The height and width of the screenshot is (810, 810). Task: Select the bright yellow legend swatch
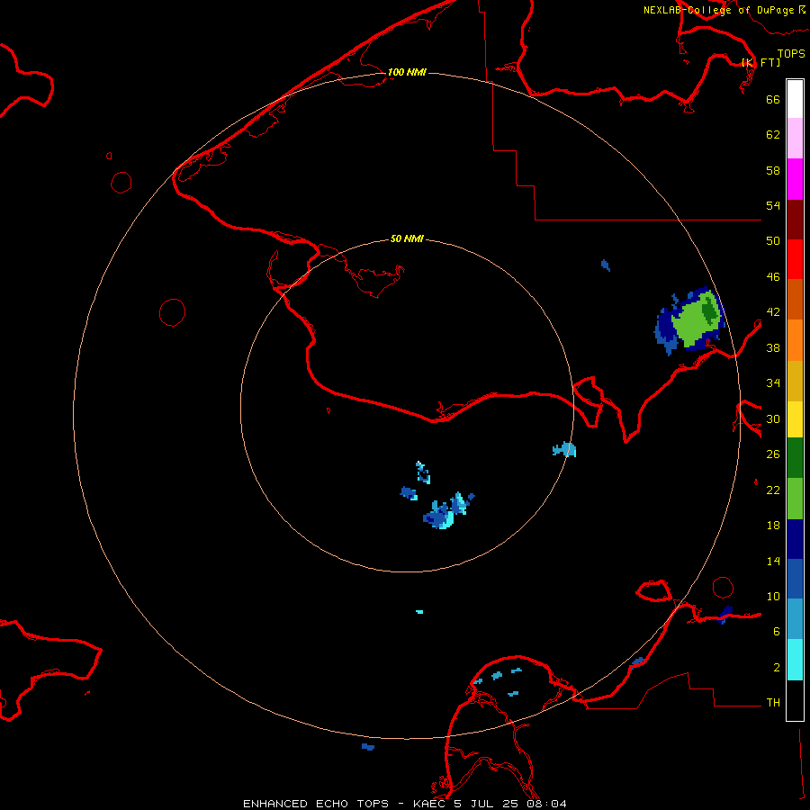point(795,419)
